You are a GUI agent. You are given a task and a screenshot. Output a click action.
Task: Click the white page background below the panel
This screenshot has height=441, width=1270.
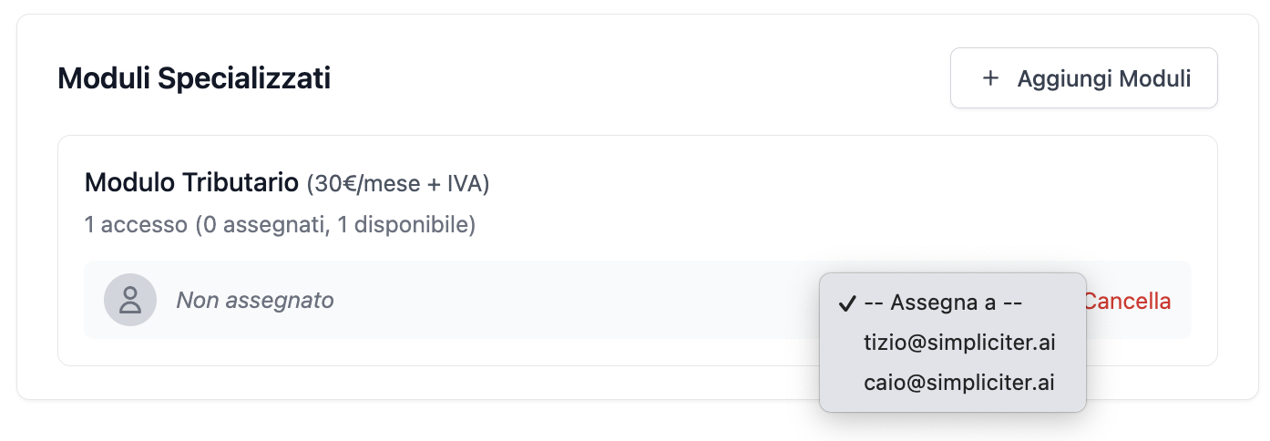(456, 421)
